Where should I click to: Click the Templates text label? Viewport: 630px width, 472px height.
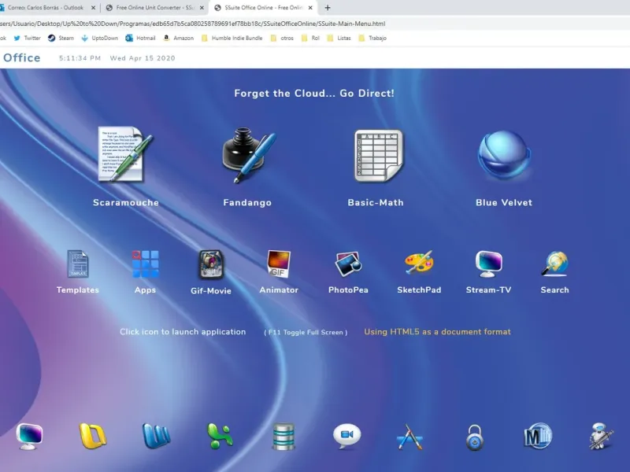point(77,290)
